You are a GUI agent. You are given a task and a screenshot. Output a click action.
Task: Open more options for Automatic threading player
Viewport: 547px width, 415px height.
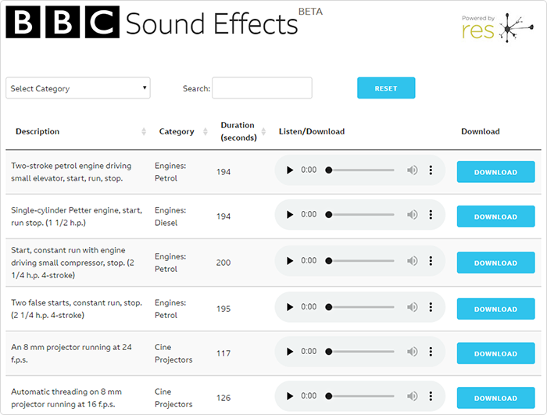pyautogui.click(x=431, y=395)
